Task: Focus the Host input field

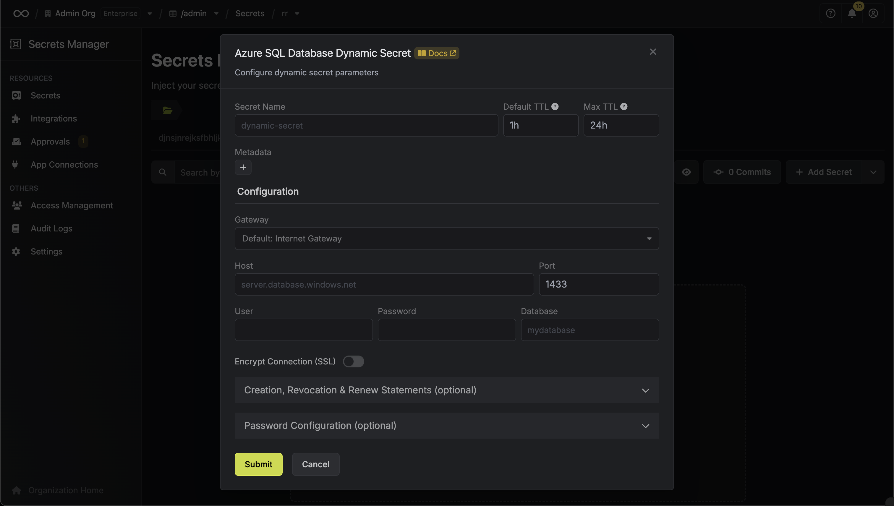Action: [x=384, y=284]
